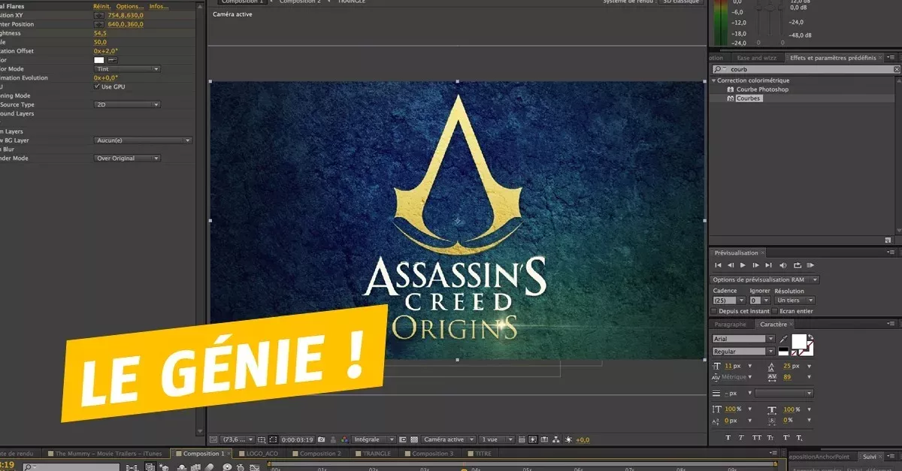
Task: Apply small caps style
Action: (770, 437)
